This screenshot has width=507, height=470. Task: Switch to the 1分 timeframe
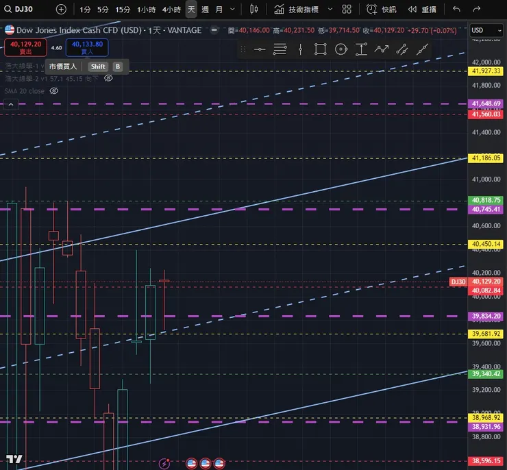click(85, 10)
